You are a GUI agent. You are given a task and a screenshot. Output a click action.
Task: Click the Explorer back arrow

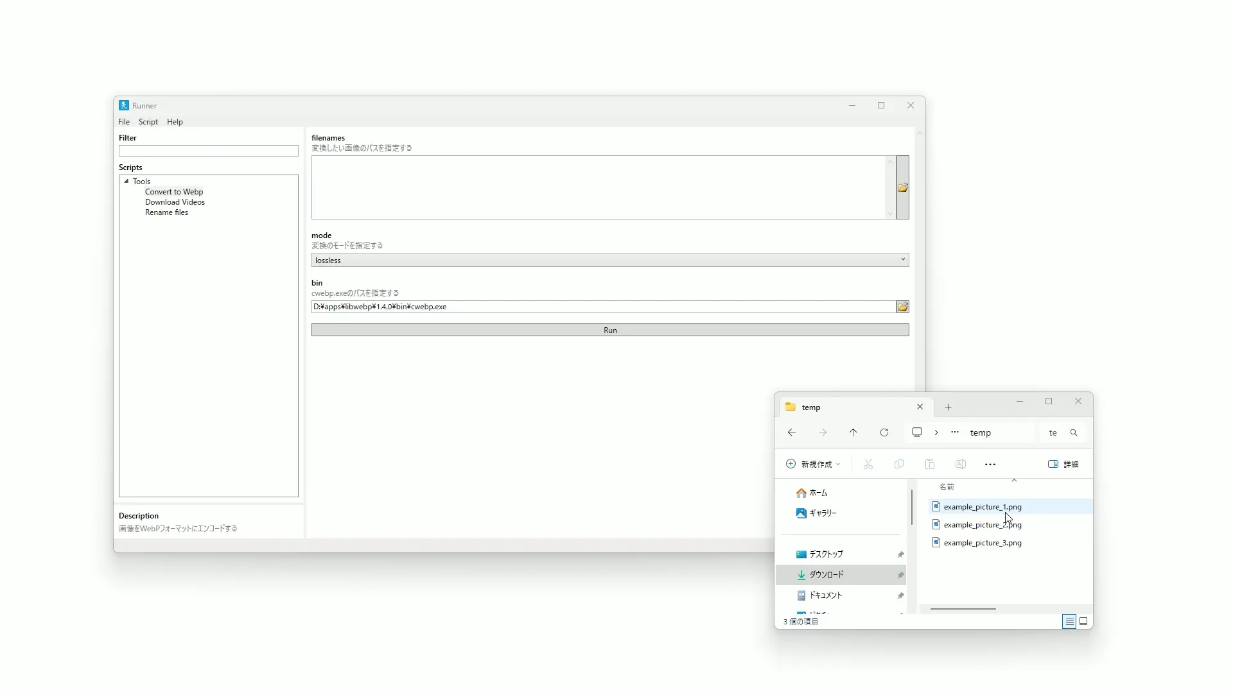click(792, 432)
